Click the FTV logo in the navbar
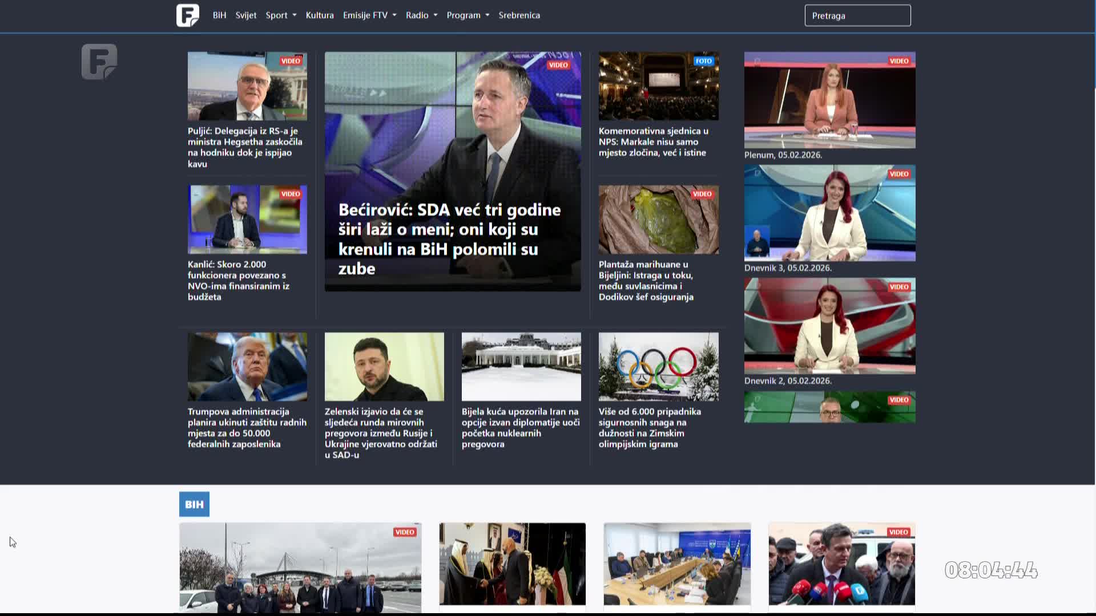 click(187, 15)
